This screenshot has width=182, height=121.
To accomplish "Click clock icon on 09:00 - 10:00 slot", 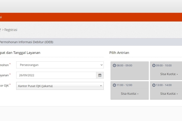I will pyautogui.click(x=154, y=65).
